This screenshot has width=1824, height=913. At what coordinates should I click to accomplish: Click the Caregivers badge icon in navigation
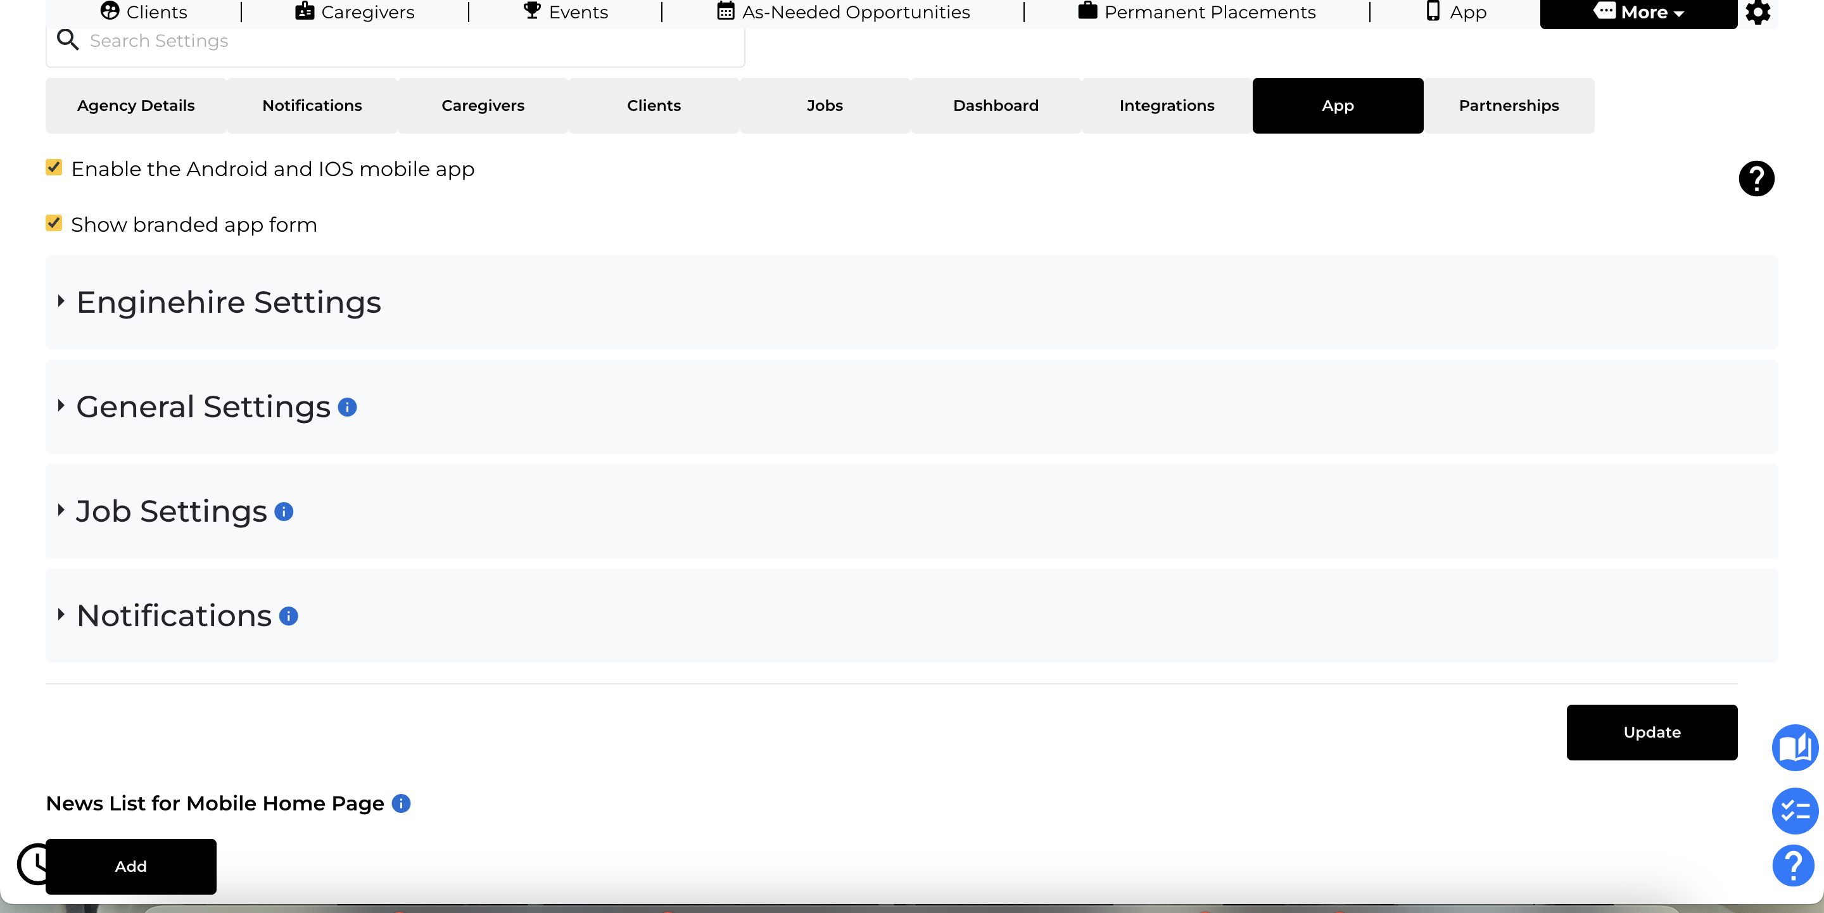tap(305, 11)
